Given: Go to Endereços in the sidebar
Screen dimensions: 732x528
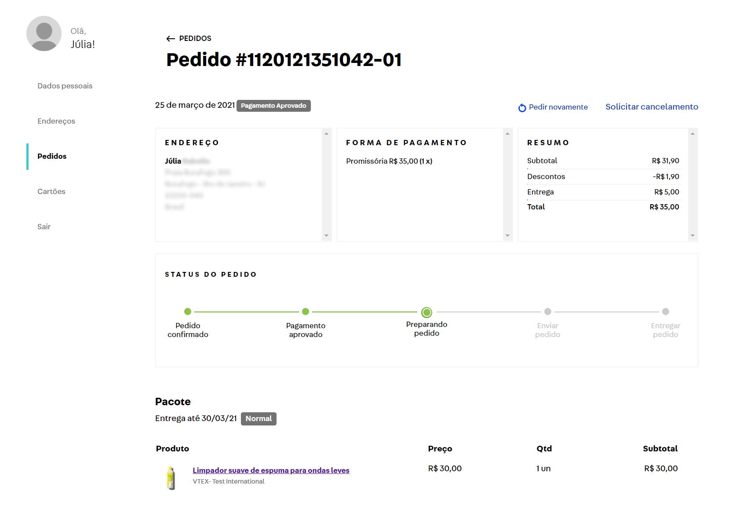Looking at the screenshot, I should [x=56, y=121].
